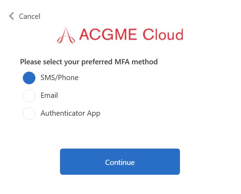Choose the SMS/Phone option label
Screen dimensions: 241x194
coord(60,78)
